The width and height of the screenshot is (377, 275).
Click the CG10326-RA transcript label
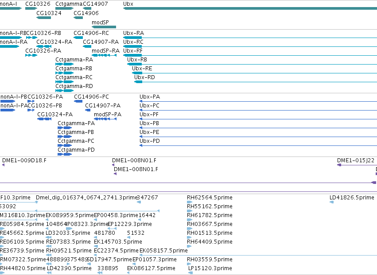tap(43, 51)
